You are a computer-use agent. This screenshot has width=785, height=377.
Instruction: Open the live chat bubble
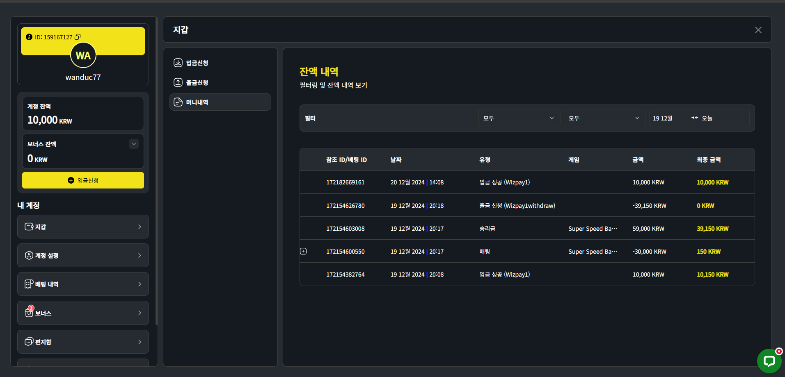point(769,361)
